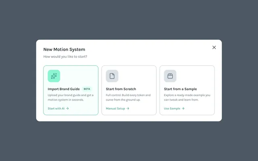
Task: Select the Start from Scratch title
Action: coord(121,89)
